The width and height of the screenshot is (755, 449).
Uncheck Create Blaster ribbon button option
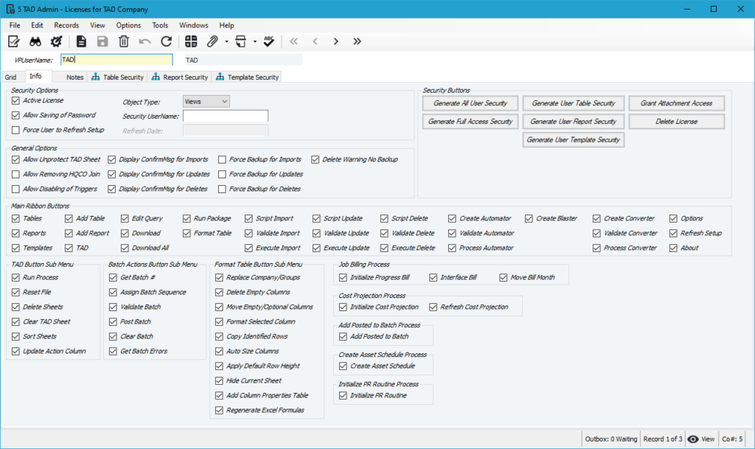[529, 218]
